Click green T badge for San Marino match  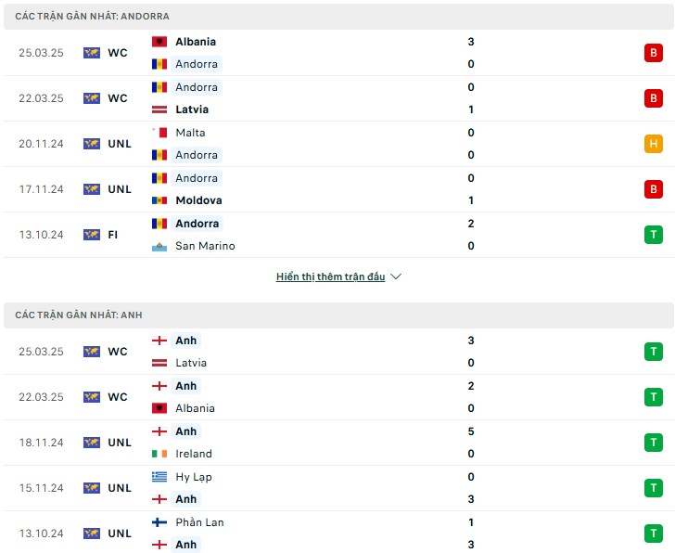[x=653, y=235]
